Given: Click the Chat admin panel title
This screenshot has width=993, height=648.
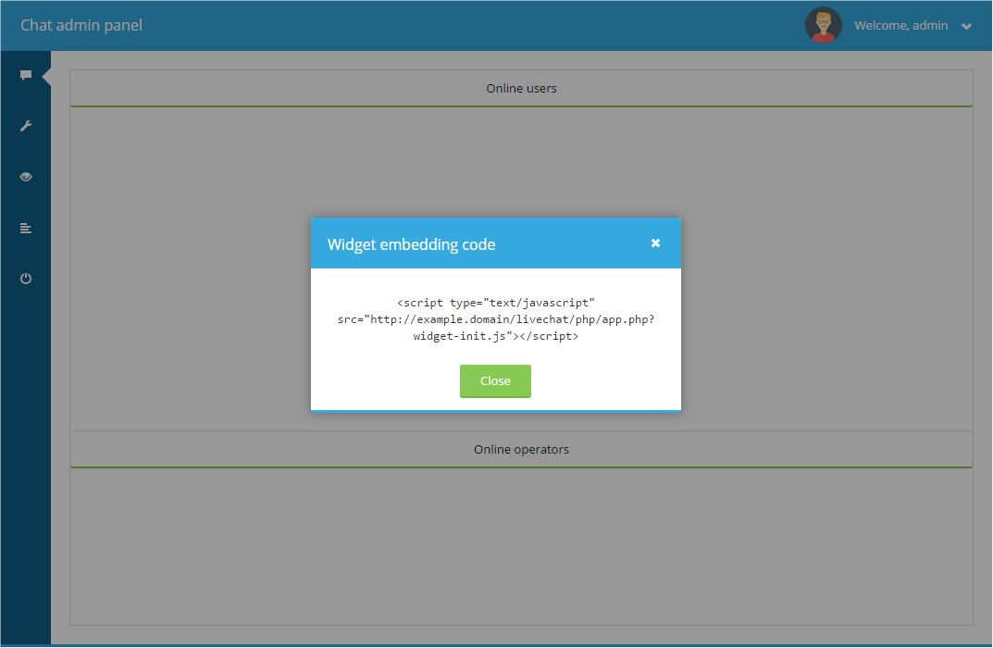Looking at the screenshot, I should pos(81,25).
